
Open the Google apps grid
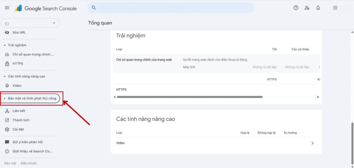click(x=335, y=8)
